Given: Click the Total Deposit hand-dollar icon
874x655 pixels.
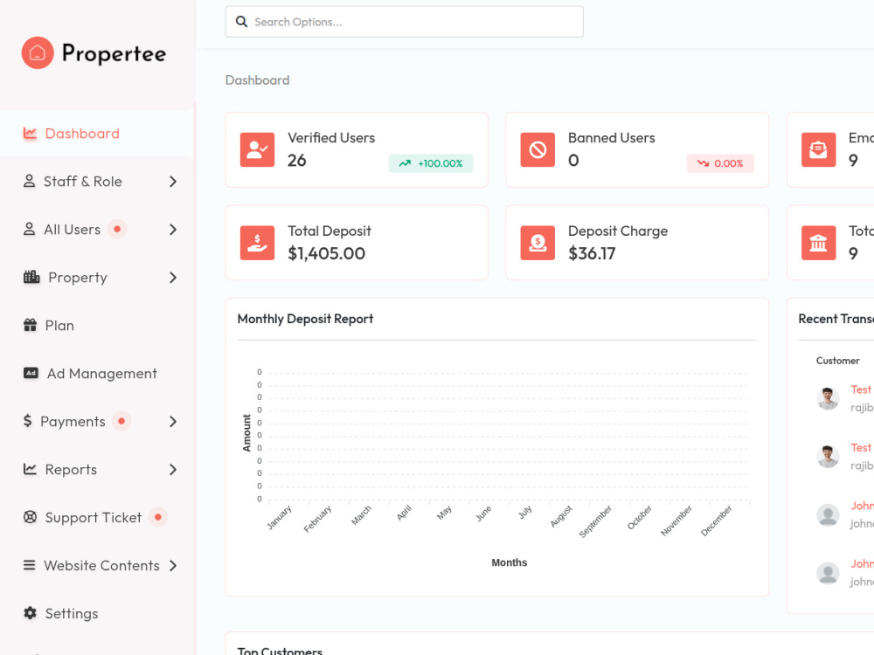Looking at the screenshot, I should (x=257, y=242).
